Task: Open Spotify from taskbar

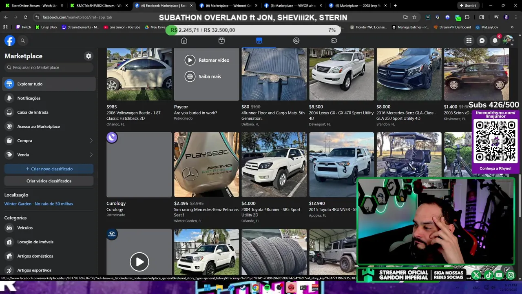Action: pos(267,288)
